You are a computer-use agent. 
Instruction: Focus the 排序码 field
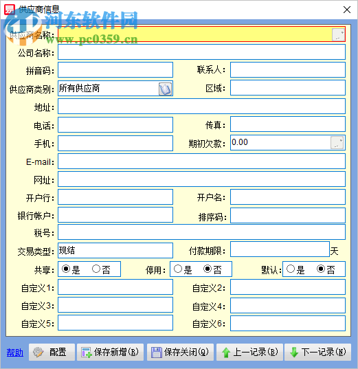click(x=288, y=215)
